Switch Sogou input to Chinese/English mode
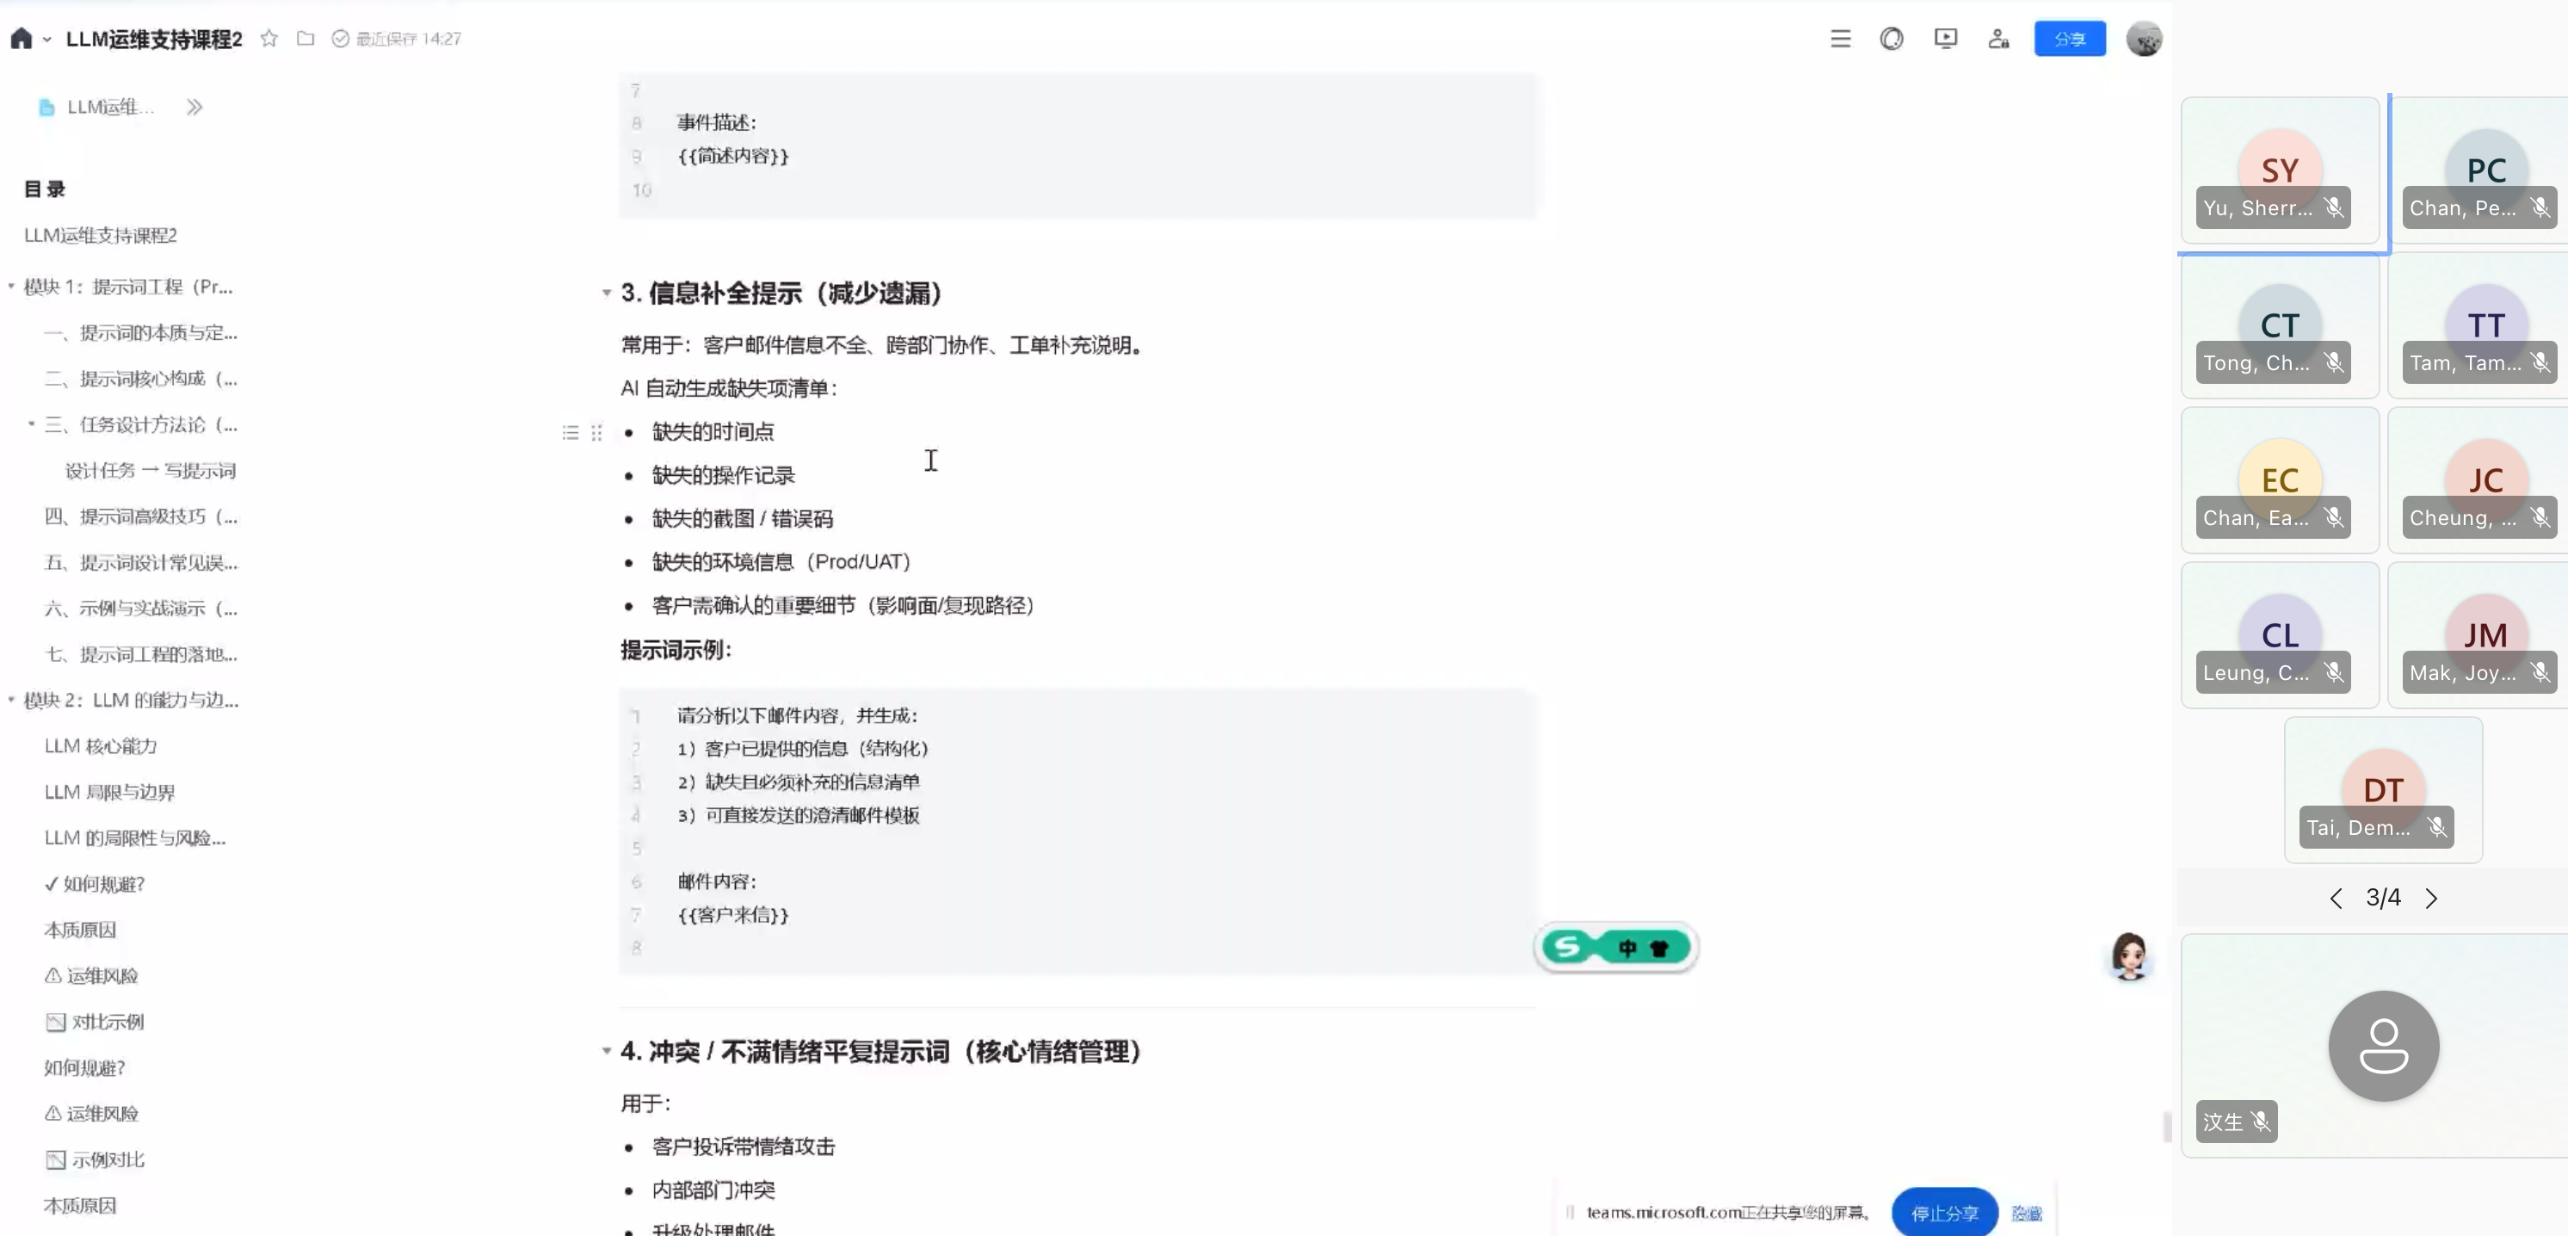This screenshot has height=1236, width=2568. coord(1627,948)
